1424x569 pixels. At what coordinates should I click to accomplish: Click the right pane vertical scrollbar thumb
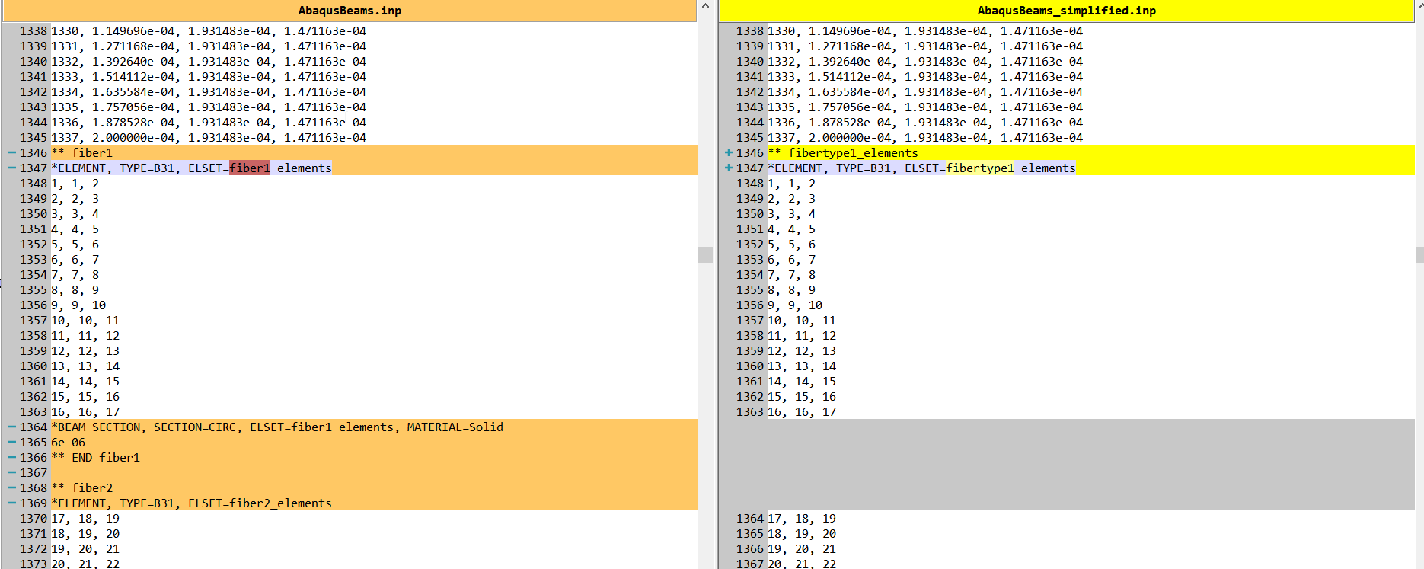1419,254
